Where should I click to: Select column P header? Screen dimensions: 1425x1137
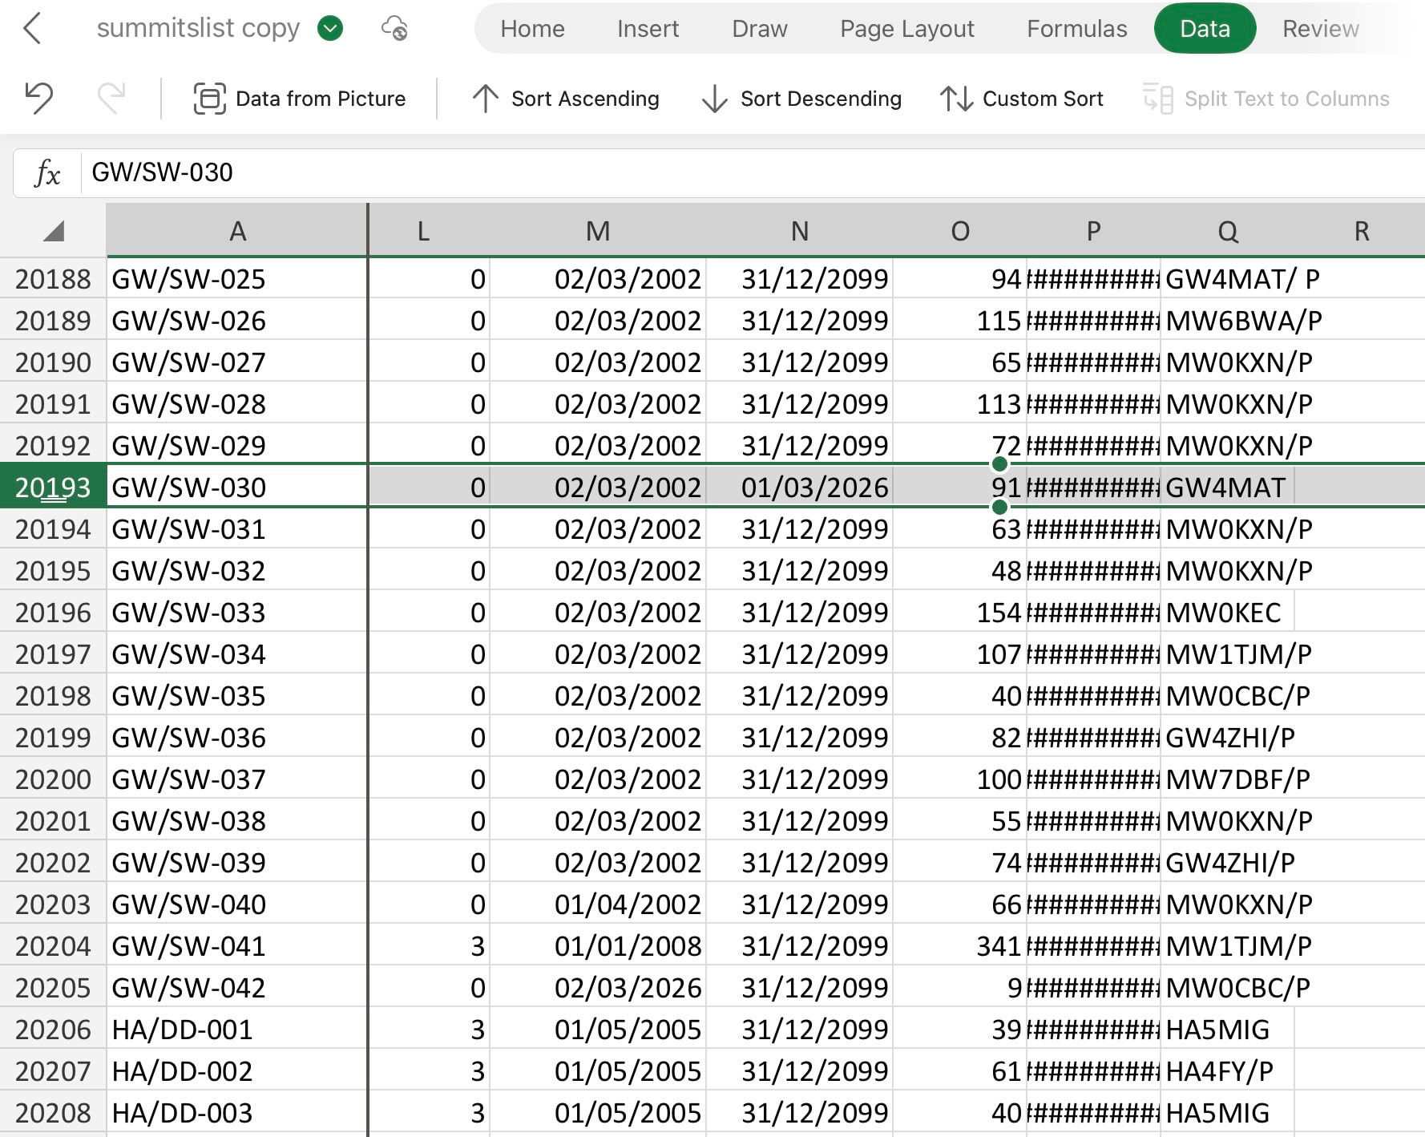point(1093,231)
